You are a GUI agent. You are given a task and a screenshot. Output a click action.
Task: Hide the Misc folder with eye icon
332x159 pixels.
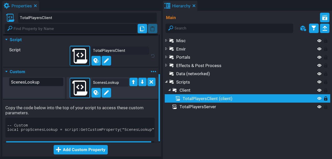[319, 41]
